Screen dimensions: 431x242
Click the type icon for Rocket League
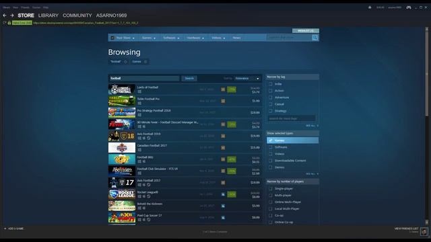(223, 194)
